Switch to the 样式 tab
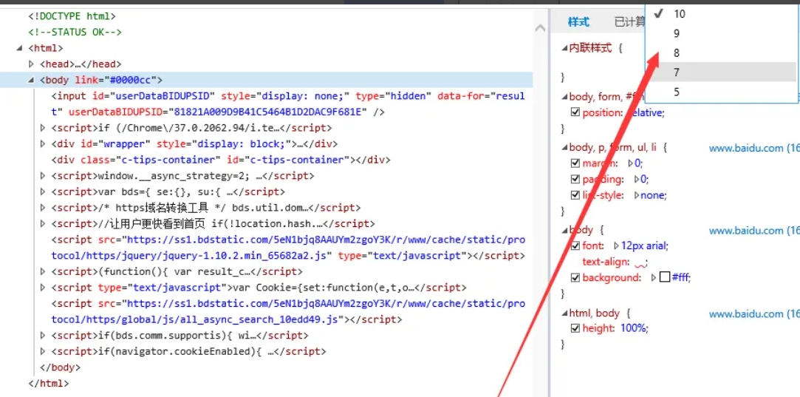This screenshot has width=800, height=397. tap(578, 22)
